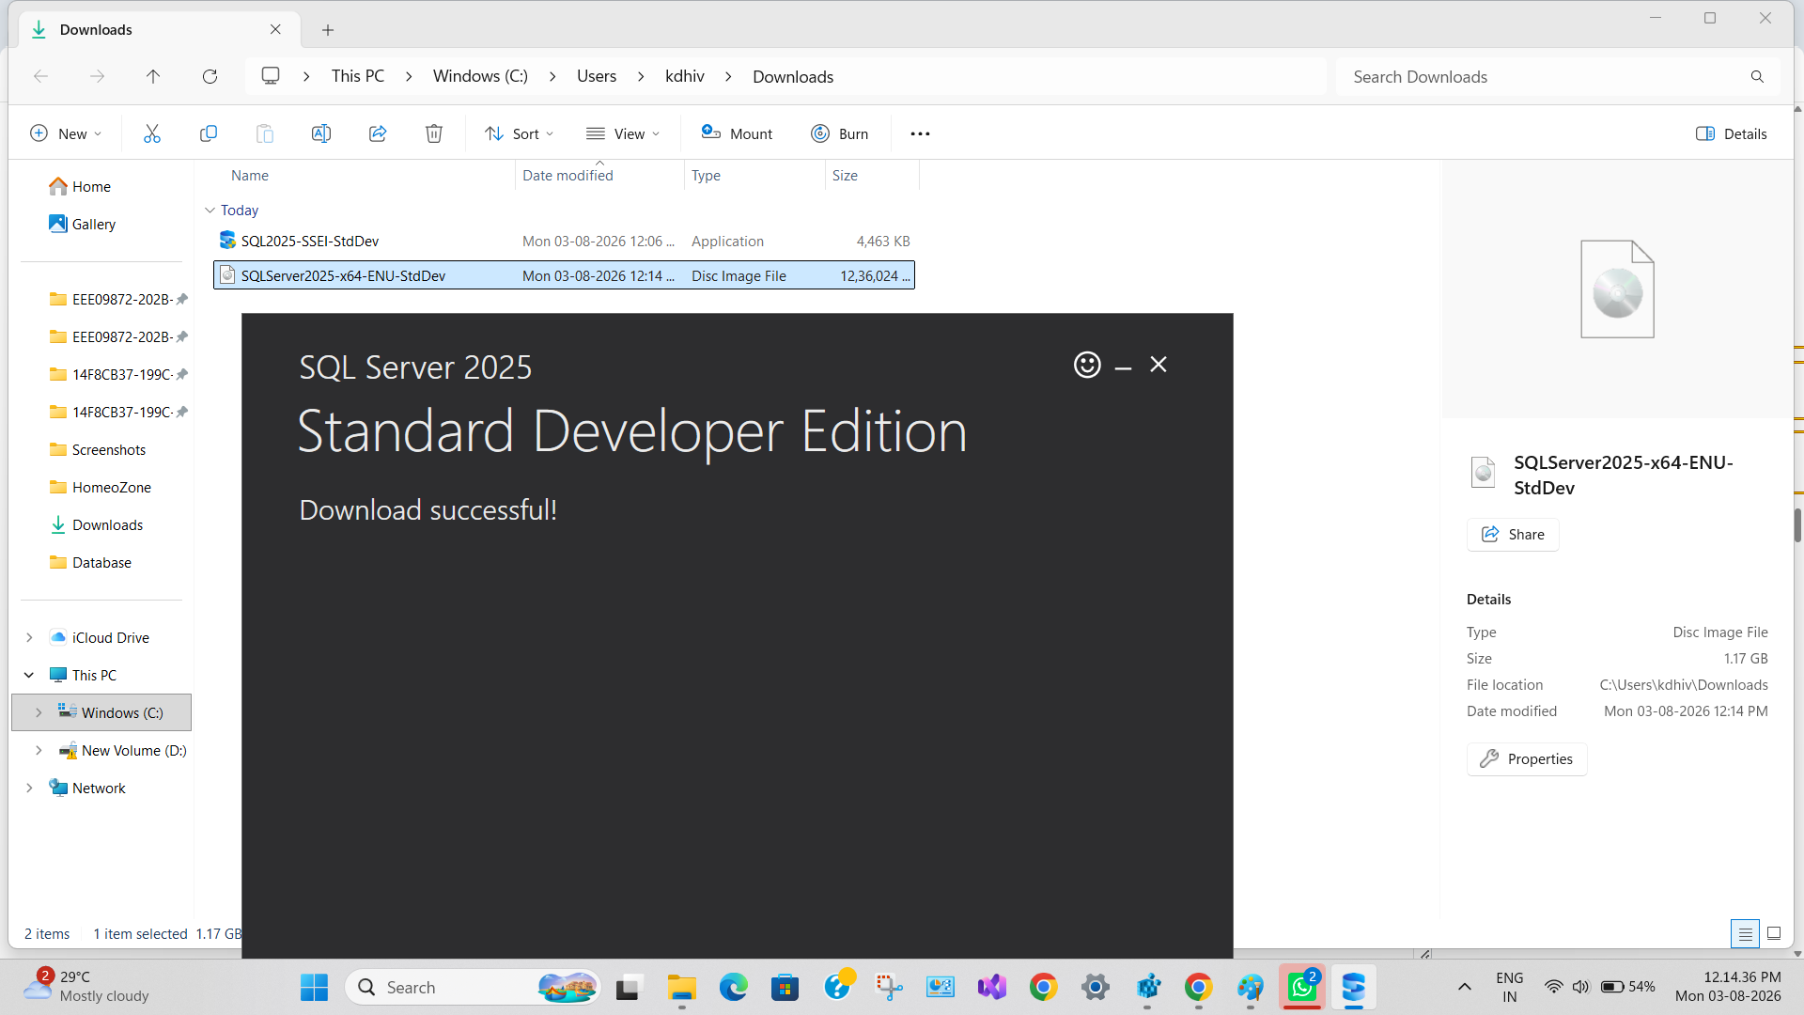The height and width of the screenshot is (1015, 1804).
Task: Click the taskbar Search box
Action: pyautogui.click(x=473, y=988)
